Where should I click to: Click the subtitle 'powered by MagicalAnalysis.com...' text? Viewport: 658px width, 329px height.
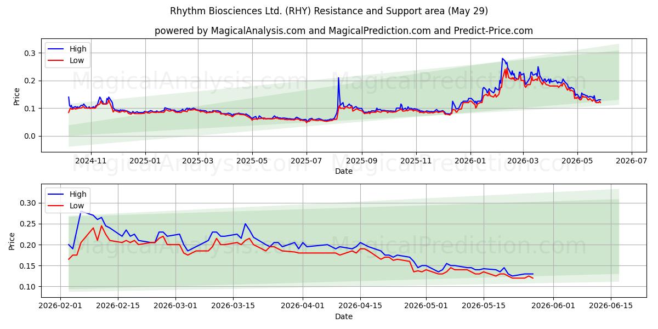click(x=343, y=31)
